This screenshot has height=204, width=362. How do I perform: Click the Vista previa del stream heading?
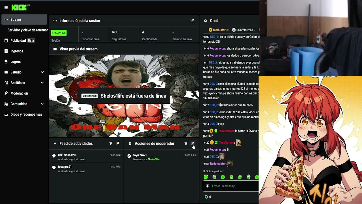pos(78,49)
